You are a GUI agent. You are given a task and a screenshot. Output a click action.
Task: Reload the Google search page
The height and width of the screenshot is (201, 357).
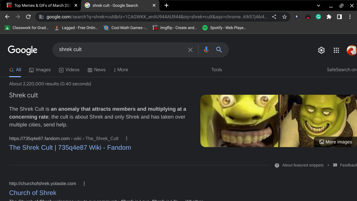pyautogui.click(x=28, y=17)
